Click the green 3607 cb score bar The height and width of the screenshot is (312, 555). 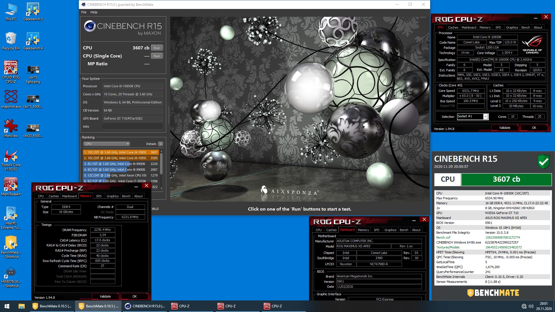[506, 179]
